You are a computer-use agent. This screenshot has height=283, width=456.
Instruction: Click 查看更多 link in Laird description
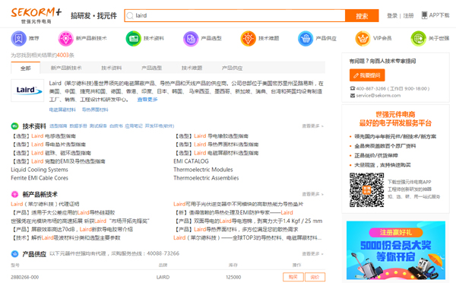147,100
